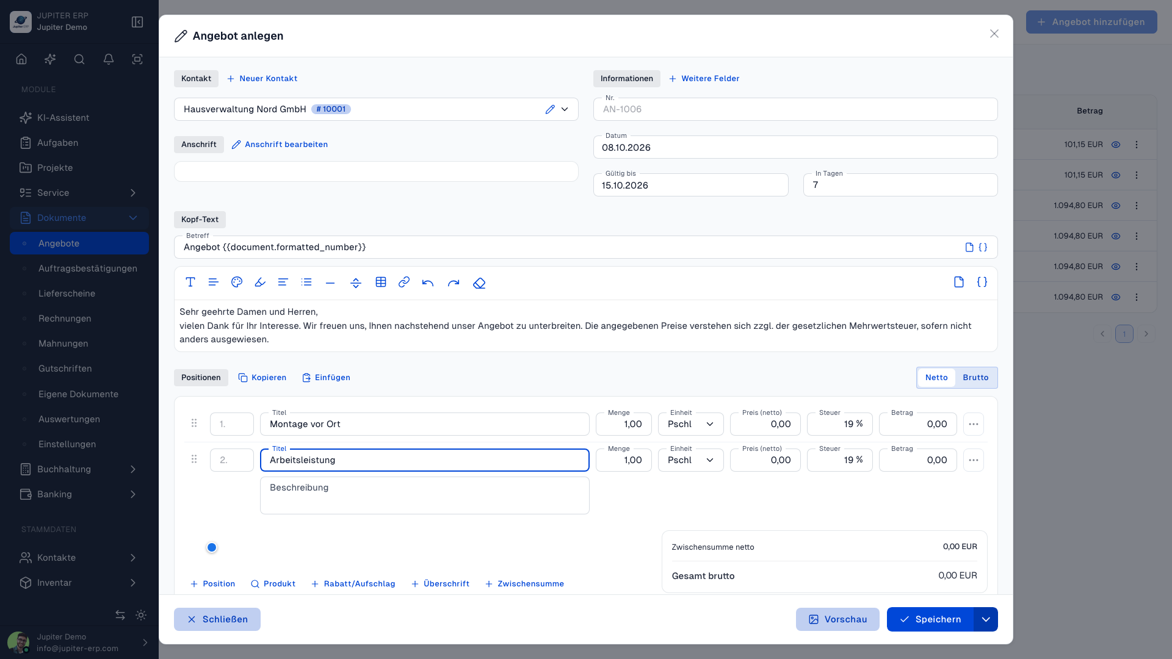Screen dimensions: 1172x659
Task: Switch positions to Netto pricing
Action: (x=936, y=378)
